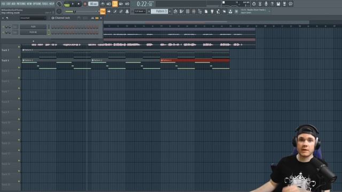The height and width of the screenshot is (192, 342).
Task: Open the Mixer view icon
Action: 193,11
